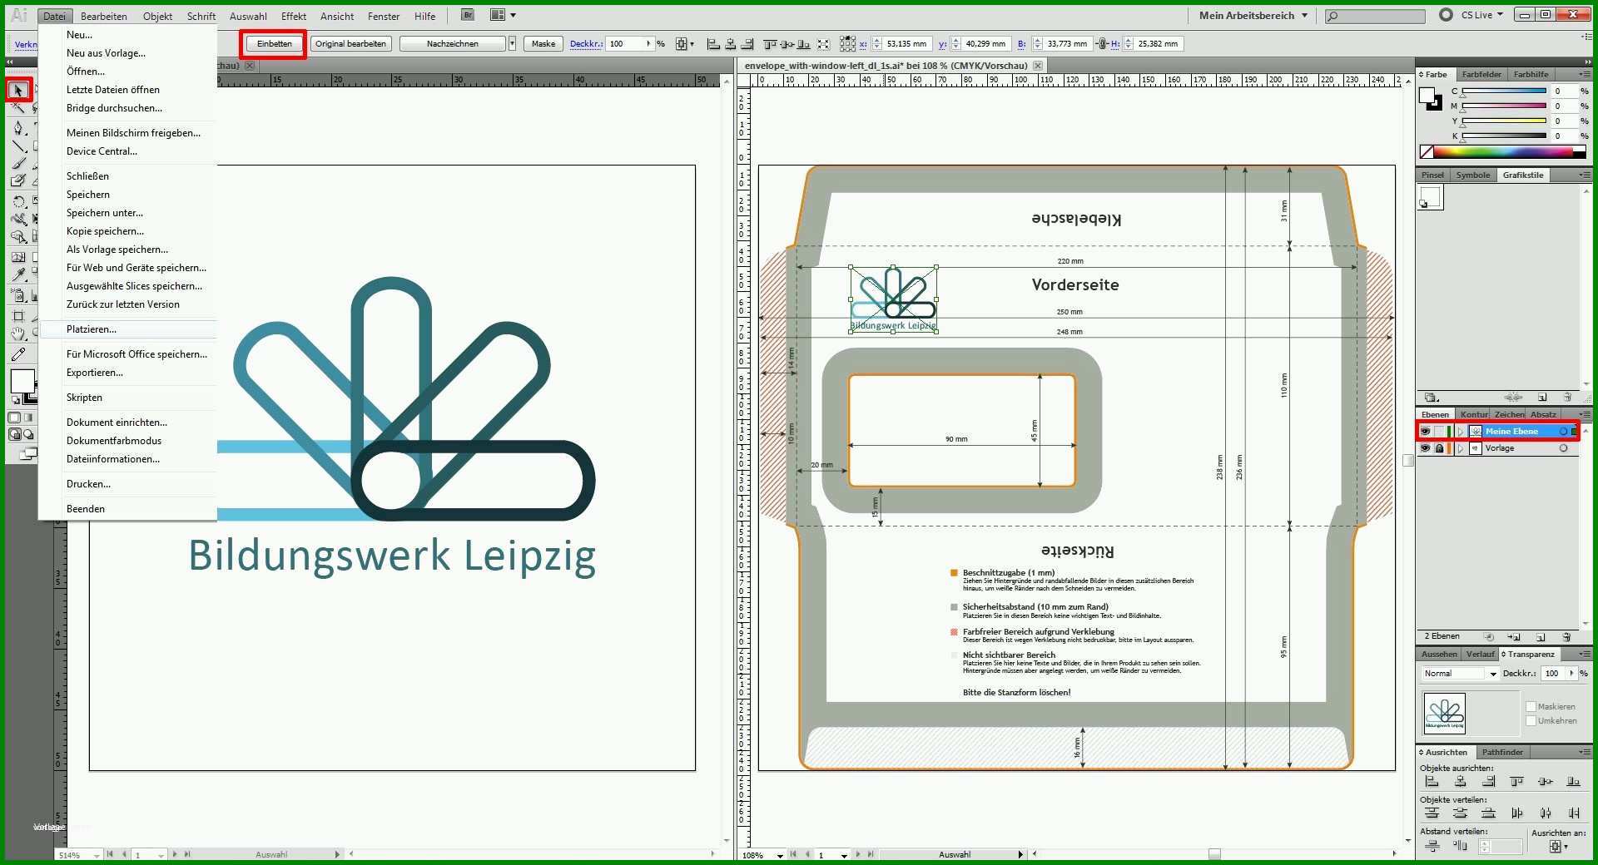Image resolution: width=1598 pixels, height=865 pixels.
Task: Create new layer in Ebenen panel
Action: click(1541, 636)
